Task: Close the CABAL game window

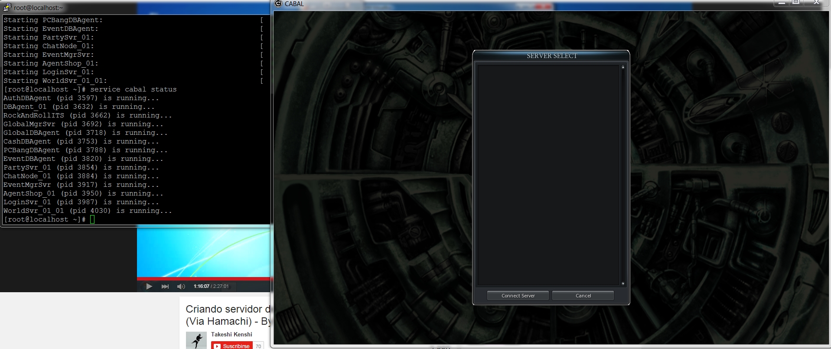Action: click(x=816, y=3)
